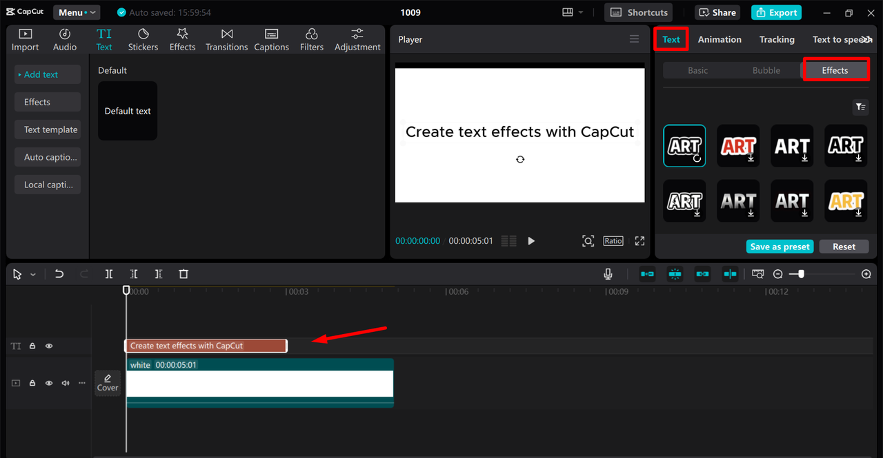
Task: Select the 'Create text effects with CapCut' timeline clip
Action: pos(206,346)
